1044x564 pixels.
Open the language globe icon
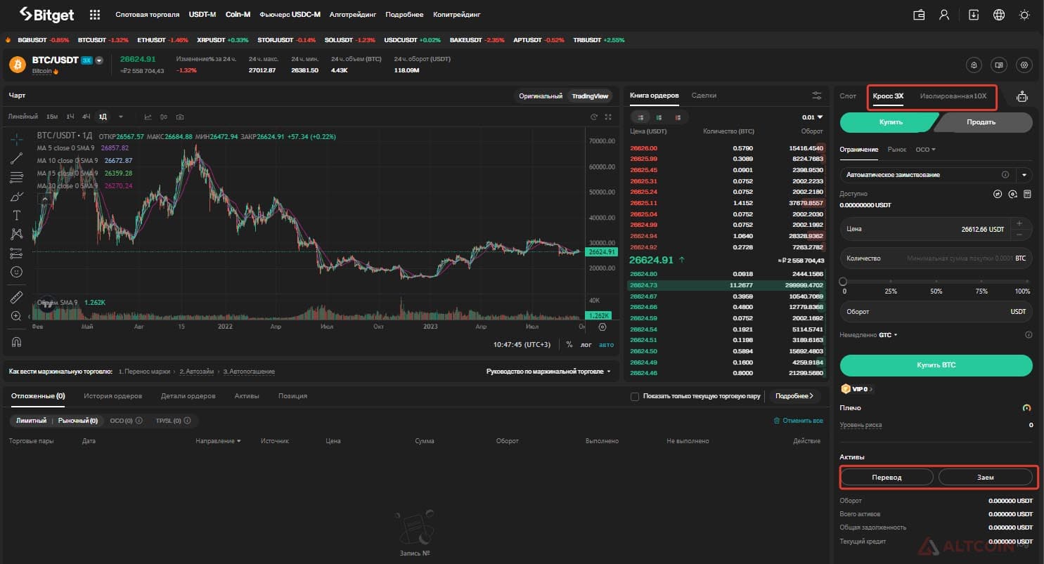pos(999,14)
